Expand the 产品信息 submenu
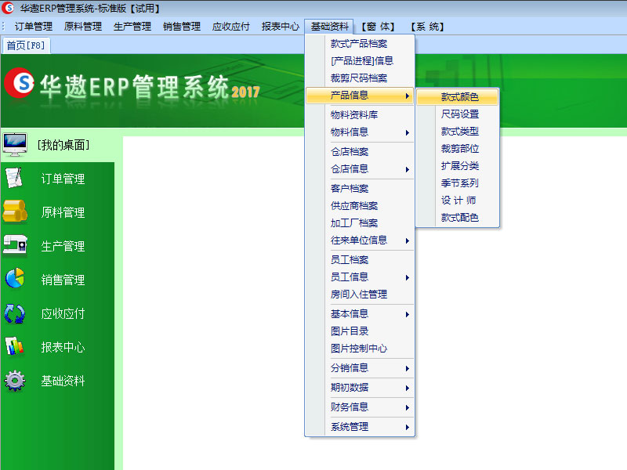The image size is (627, 470). [x=360, y=96]
